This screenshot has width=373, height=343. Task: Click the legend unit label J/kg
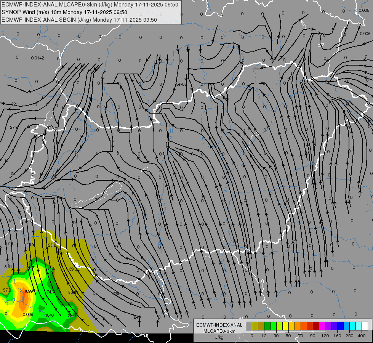click(219, 337)
